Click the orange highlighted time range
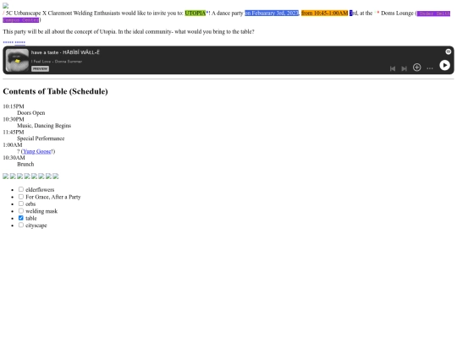Viewport: 457px width, 342px height. (324, 13)
